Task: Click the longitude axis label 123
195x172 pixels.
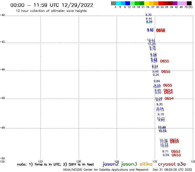Action: tap(40, 161)
